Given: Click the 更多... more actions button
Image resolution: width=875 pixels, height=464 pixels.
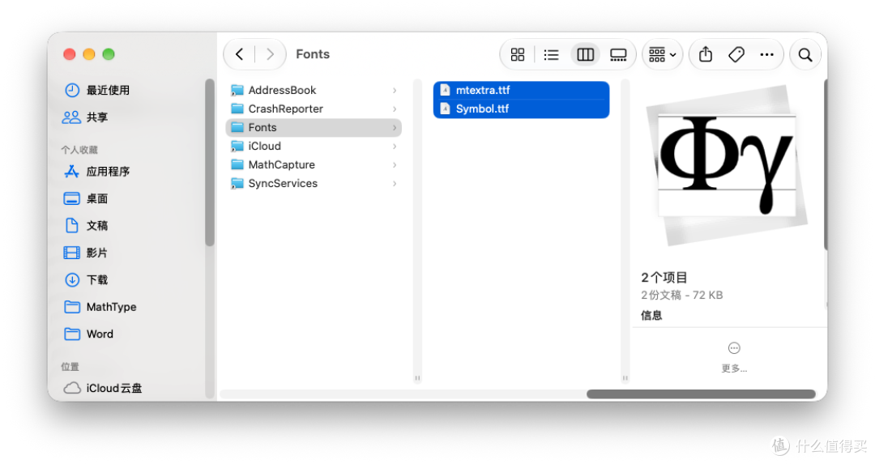Looking at the screenshot, I should pos(734,357).
